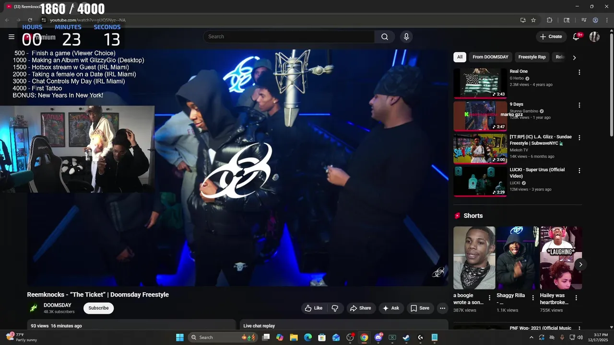The width and height of the screenshot is (614, 345).
Task: Open the Shaggy Rilla Short
Action: point(517,258)
